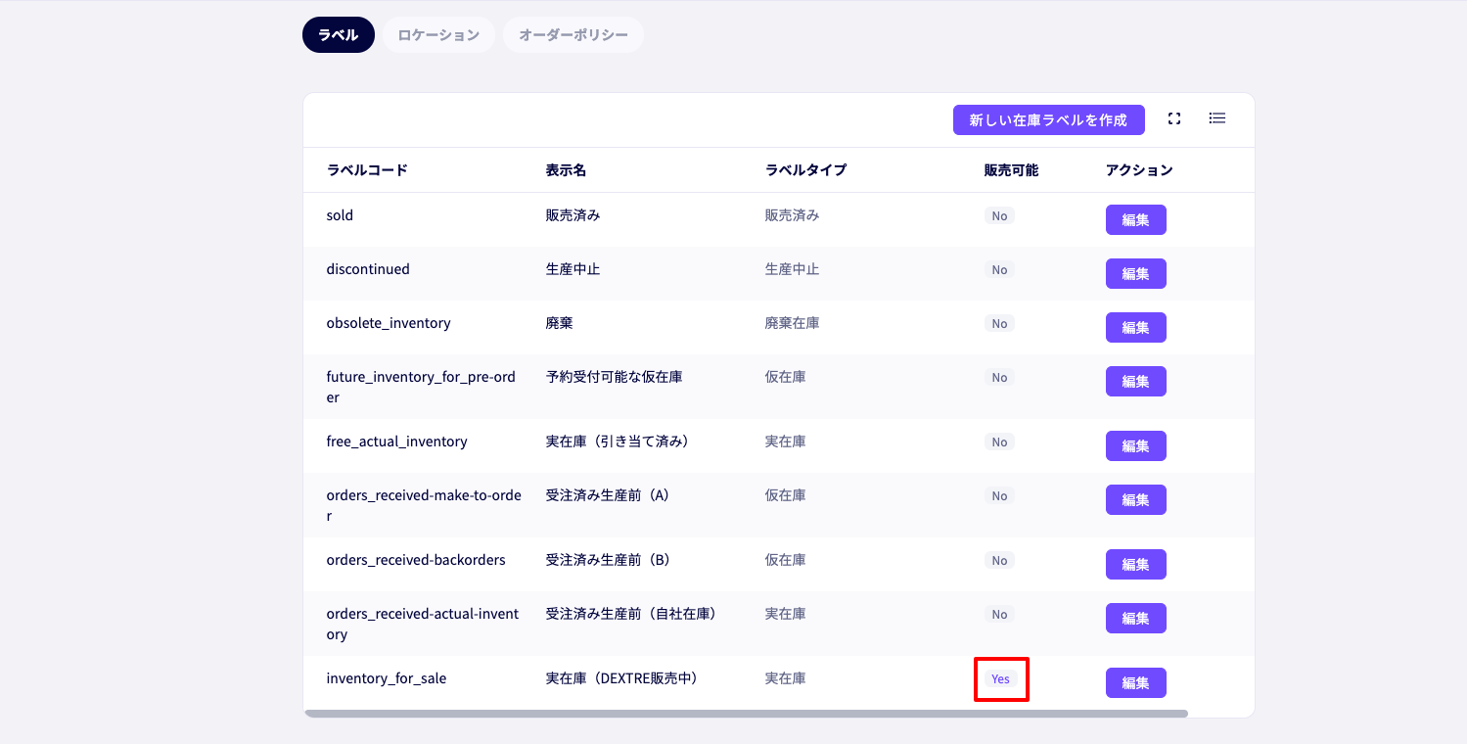Toggle fullscreen table view icon
Viewport: 1467px width, 744px height.
pyautogui.click(x=1174, y=118)
